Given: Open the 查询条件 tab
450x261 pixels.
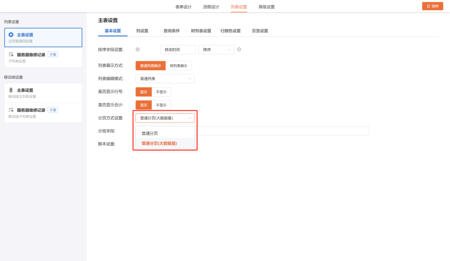Looking at the screenshot, I should (x=171, y=31).
